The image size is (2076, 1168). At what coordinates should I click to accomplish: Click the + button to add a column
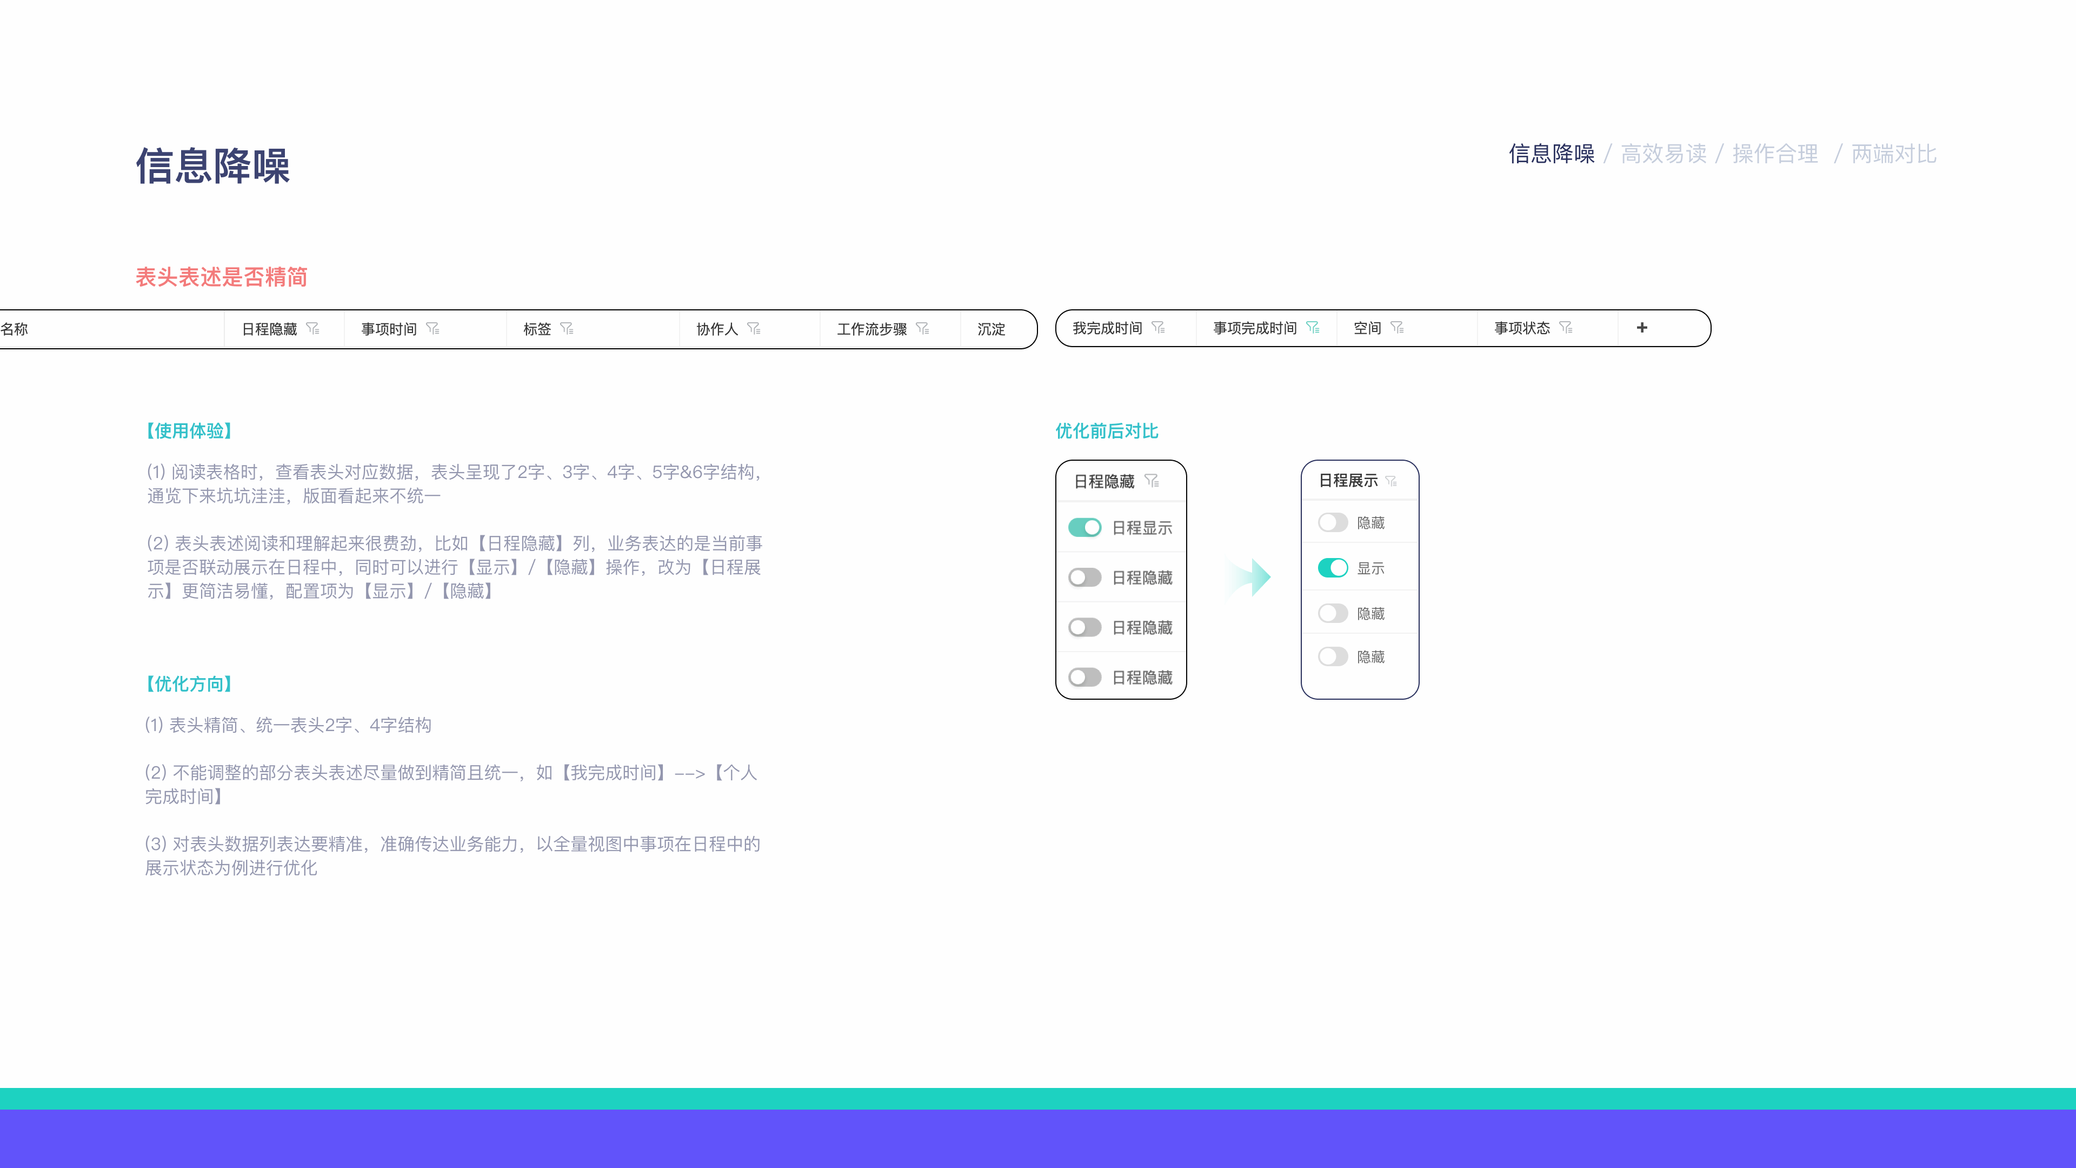pyautogui.click(x=1642, y=327)
